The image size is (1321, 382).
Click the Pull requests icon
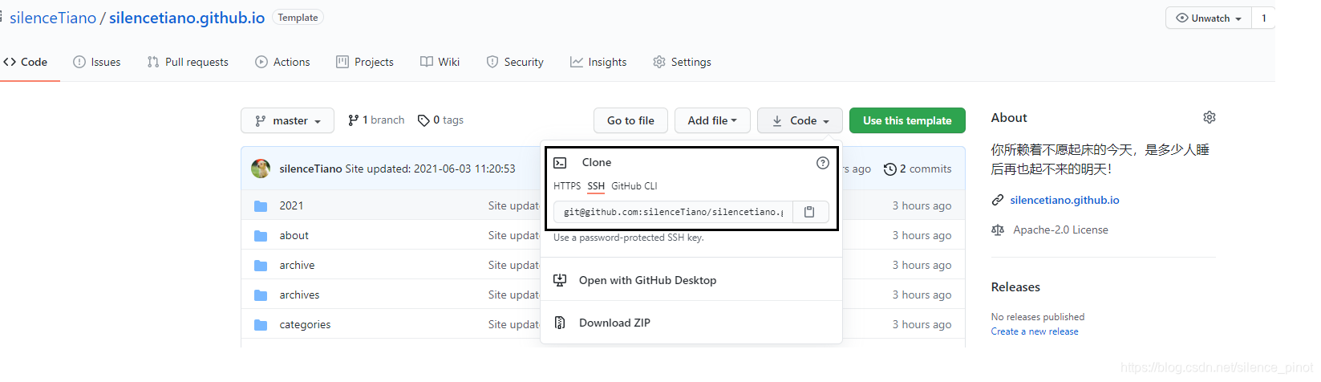click(153, 62)
